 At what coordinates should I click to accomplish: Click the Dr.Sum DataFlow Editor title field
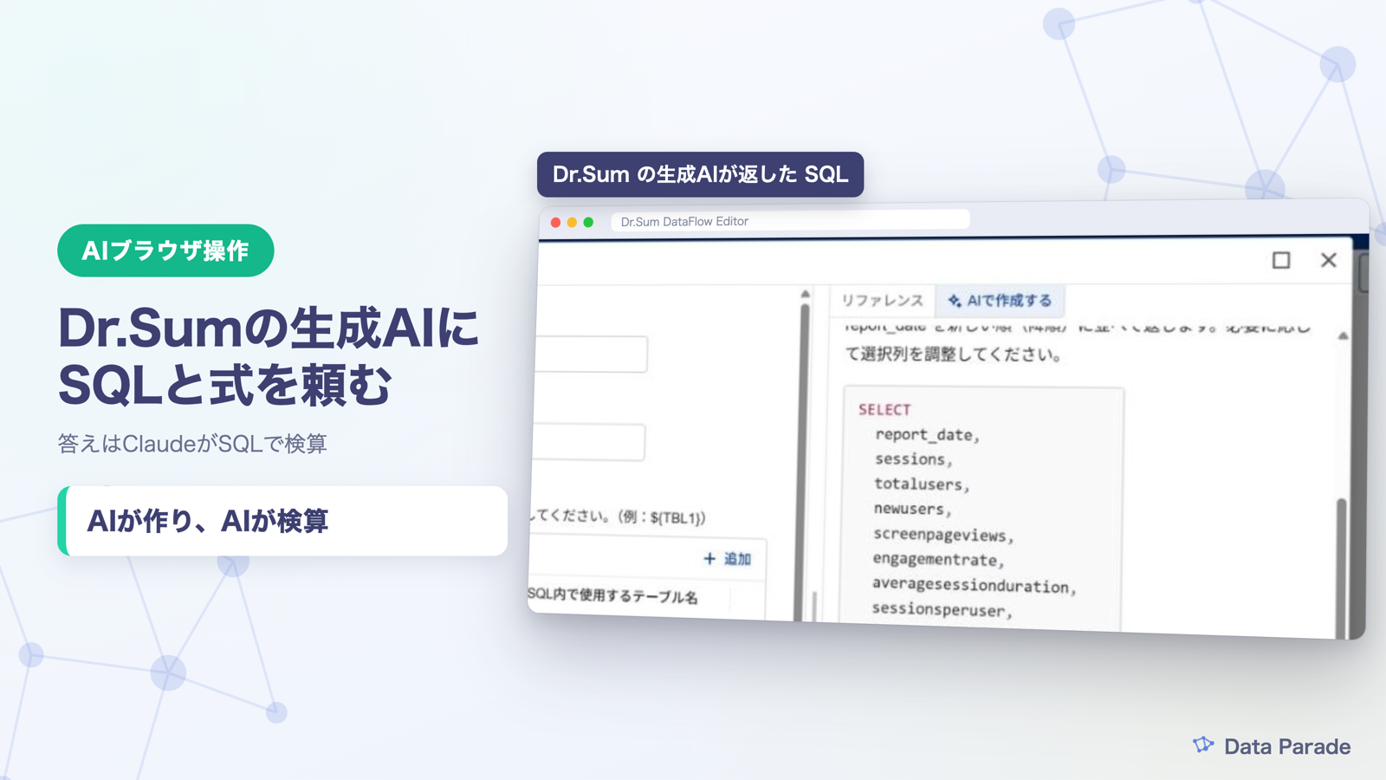tap(790, 221)
